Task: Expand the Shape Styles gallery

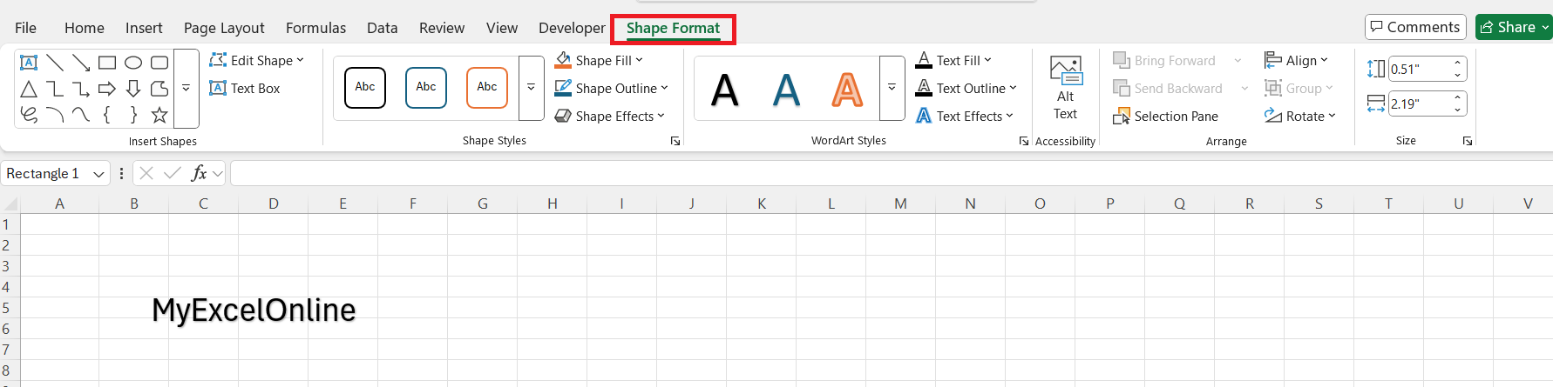Action: tap(532, 88)
